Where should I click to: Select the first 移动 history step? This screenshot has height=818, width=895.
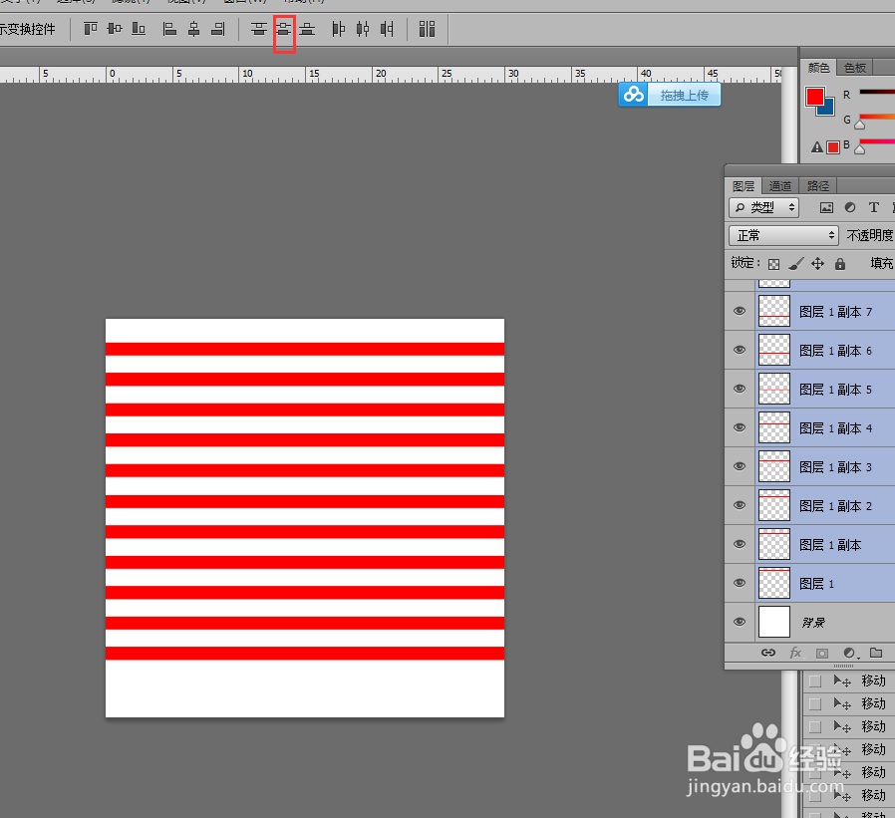[873, 681]
